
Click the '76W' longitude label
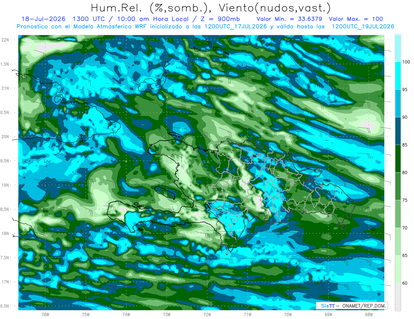pyautogui.click(x=45, y=314)
